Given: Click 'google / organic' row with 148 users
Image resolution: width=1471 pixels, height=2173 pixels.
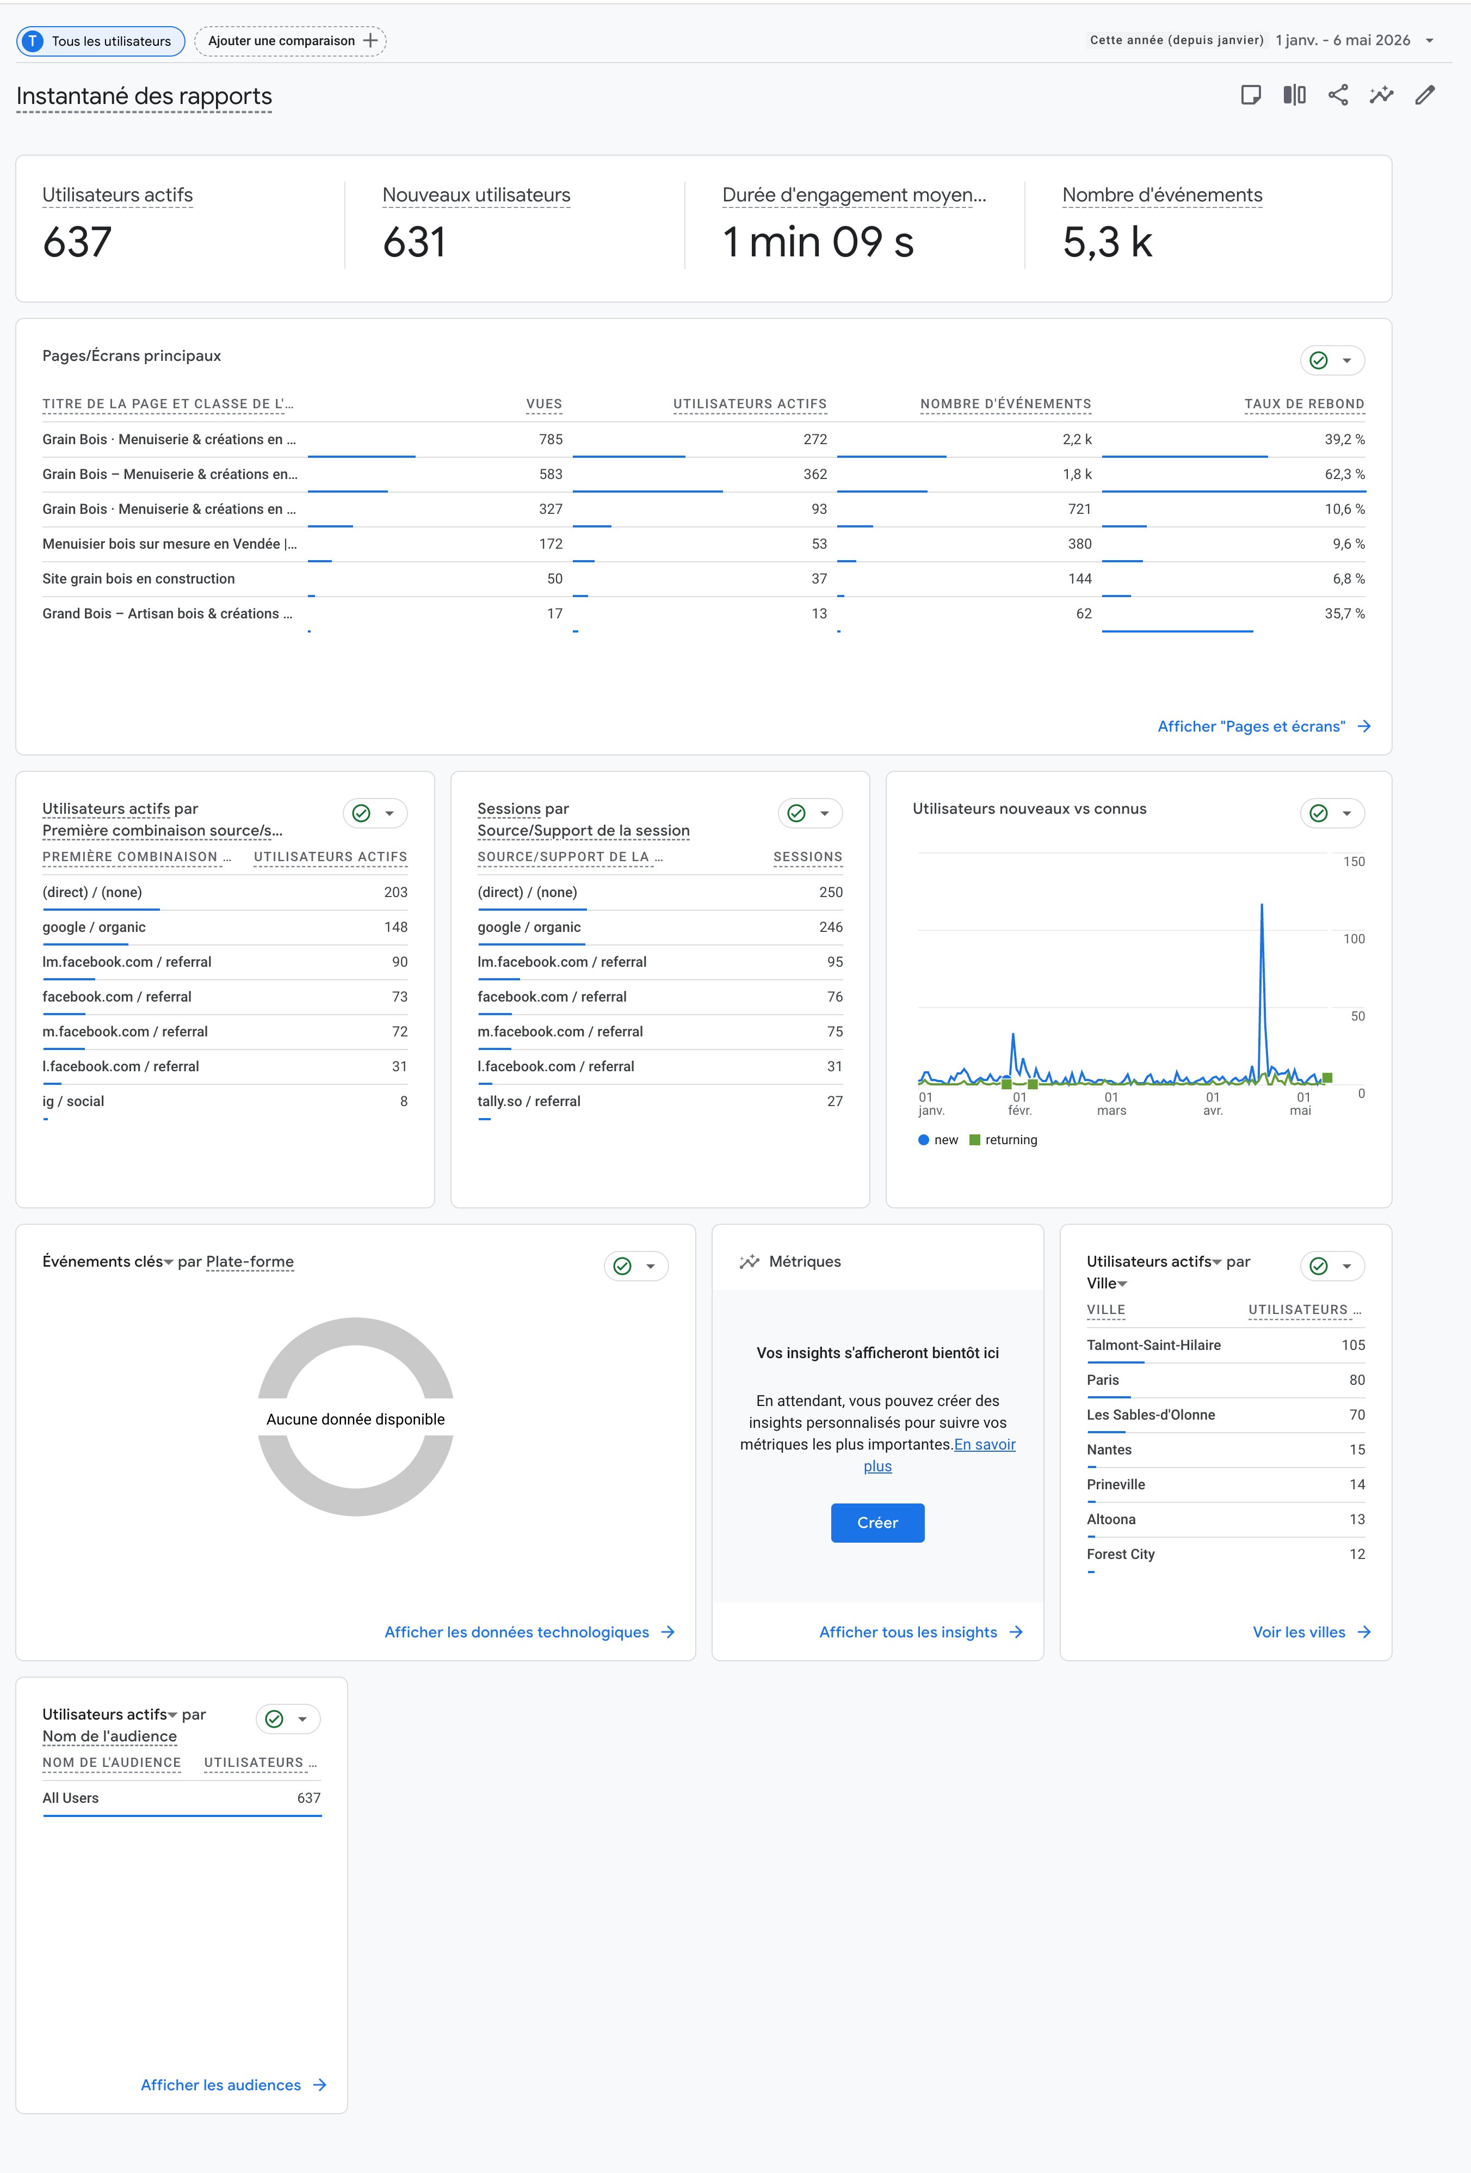Looking at the screenshot, I should pyautogui.click(x=224, y=928).
